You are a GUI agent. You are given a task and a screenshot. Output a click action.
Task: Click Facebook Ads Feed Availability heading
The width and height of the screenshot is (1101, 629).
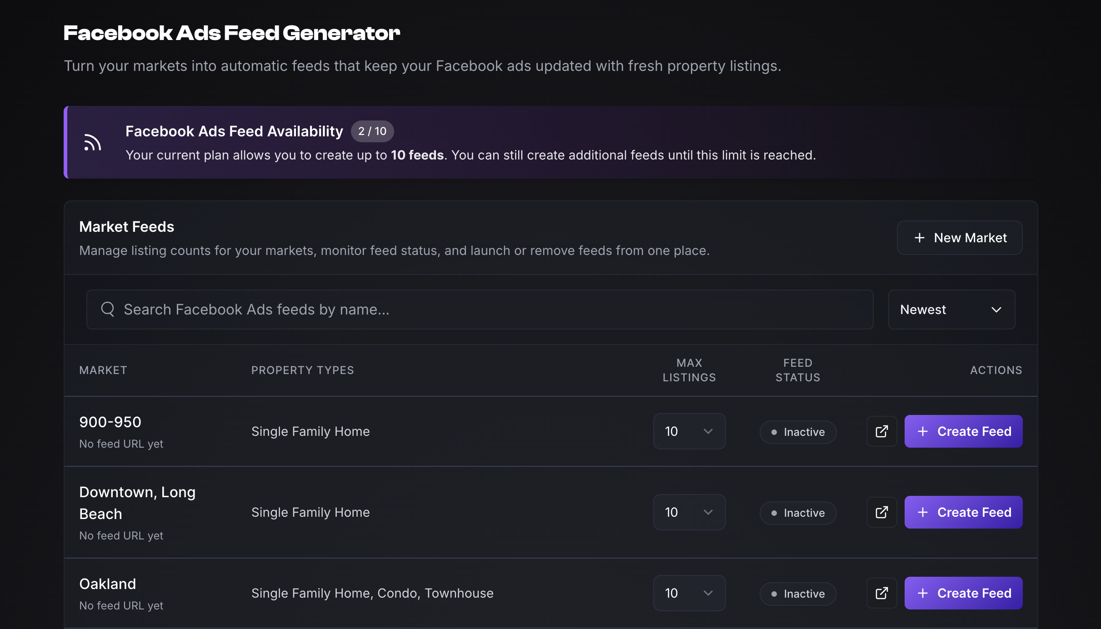234,131
